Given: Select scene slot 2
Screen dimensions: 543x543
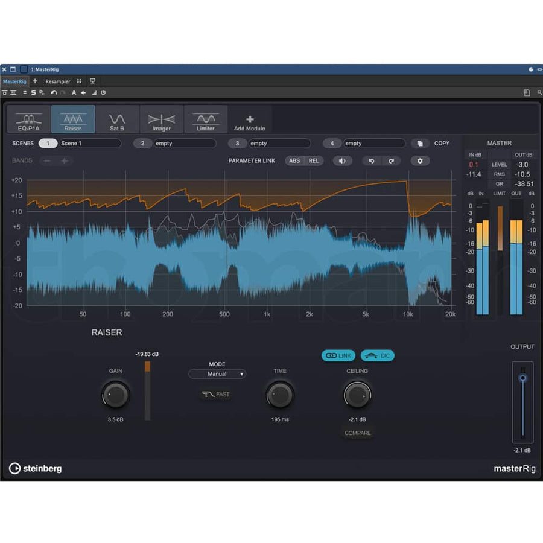Looking at the screenshot, I should [142, 144].
